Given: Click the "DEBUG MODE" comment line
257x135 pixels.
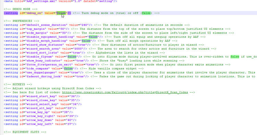Looking at the screenshot, I should point(21,9).
